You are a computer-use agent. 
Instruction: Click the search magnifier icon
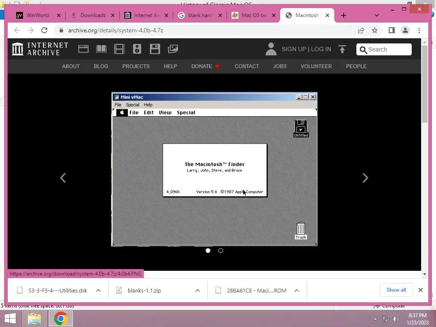coord(363,50)
